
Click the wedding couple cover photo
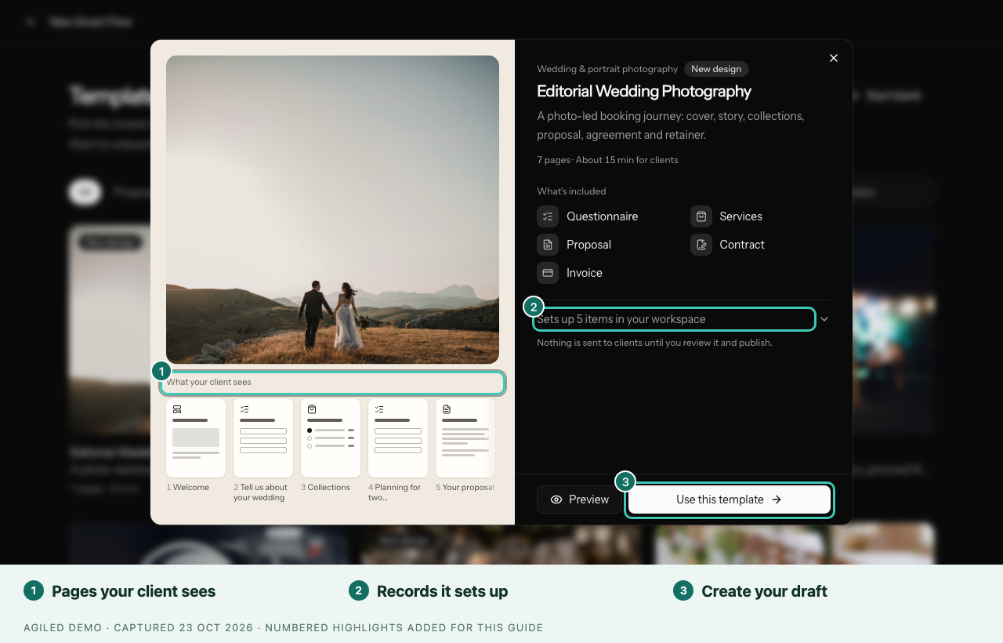click(x=332, y=209)
